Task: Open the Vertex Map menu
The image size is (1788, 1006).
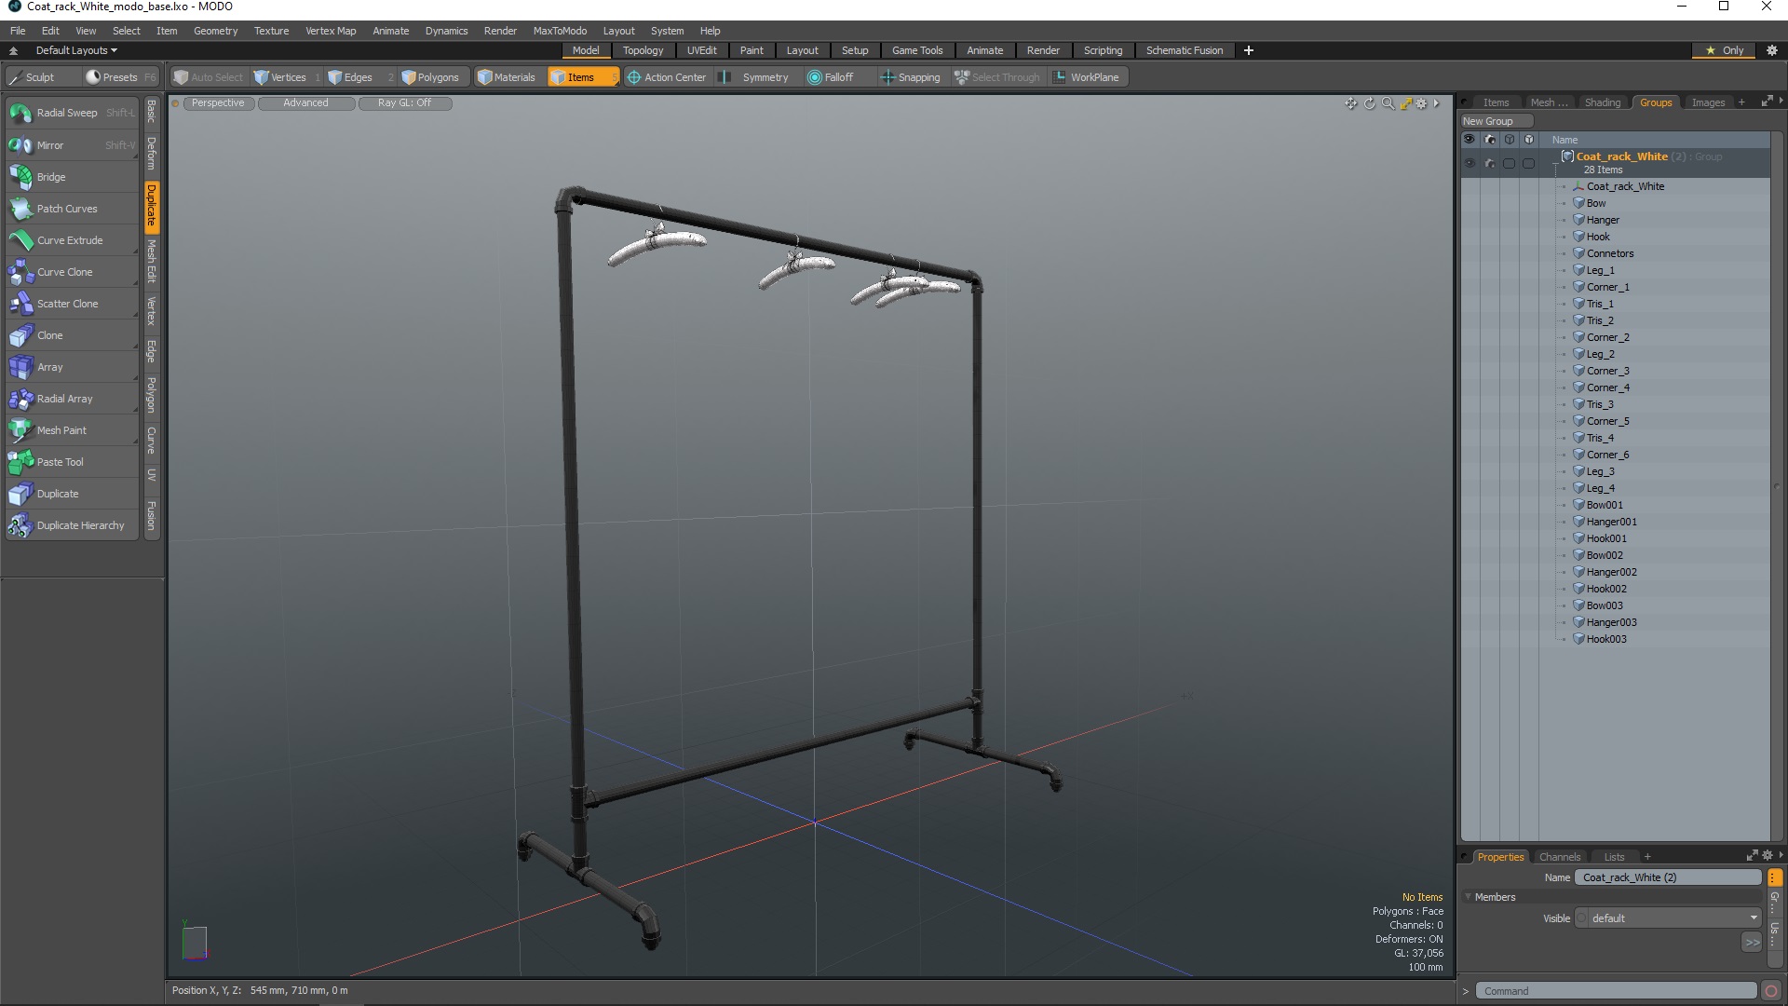Action: pyautogui.click(x=331, y=31)
